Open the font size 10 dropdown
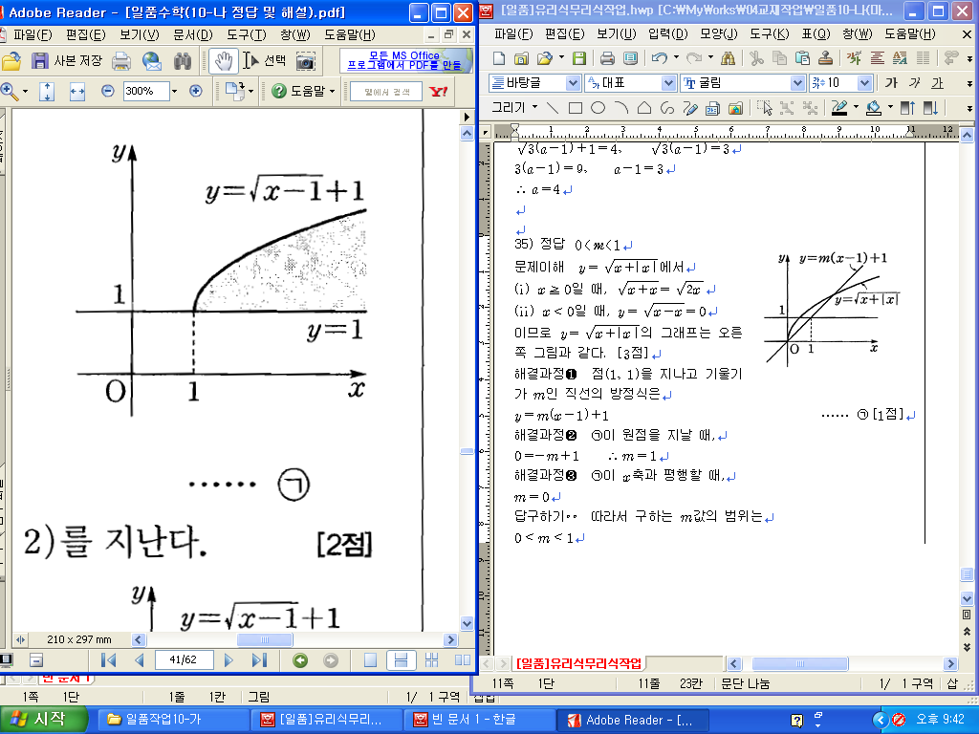This screenshot has width=979, height=734. tap(864, 83)
